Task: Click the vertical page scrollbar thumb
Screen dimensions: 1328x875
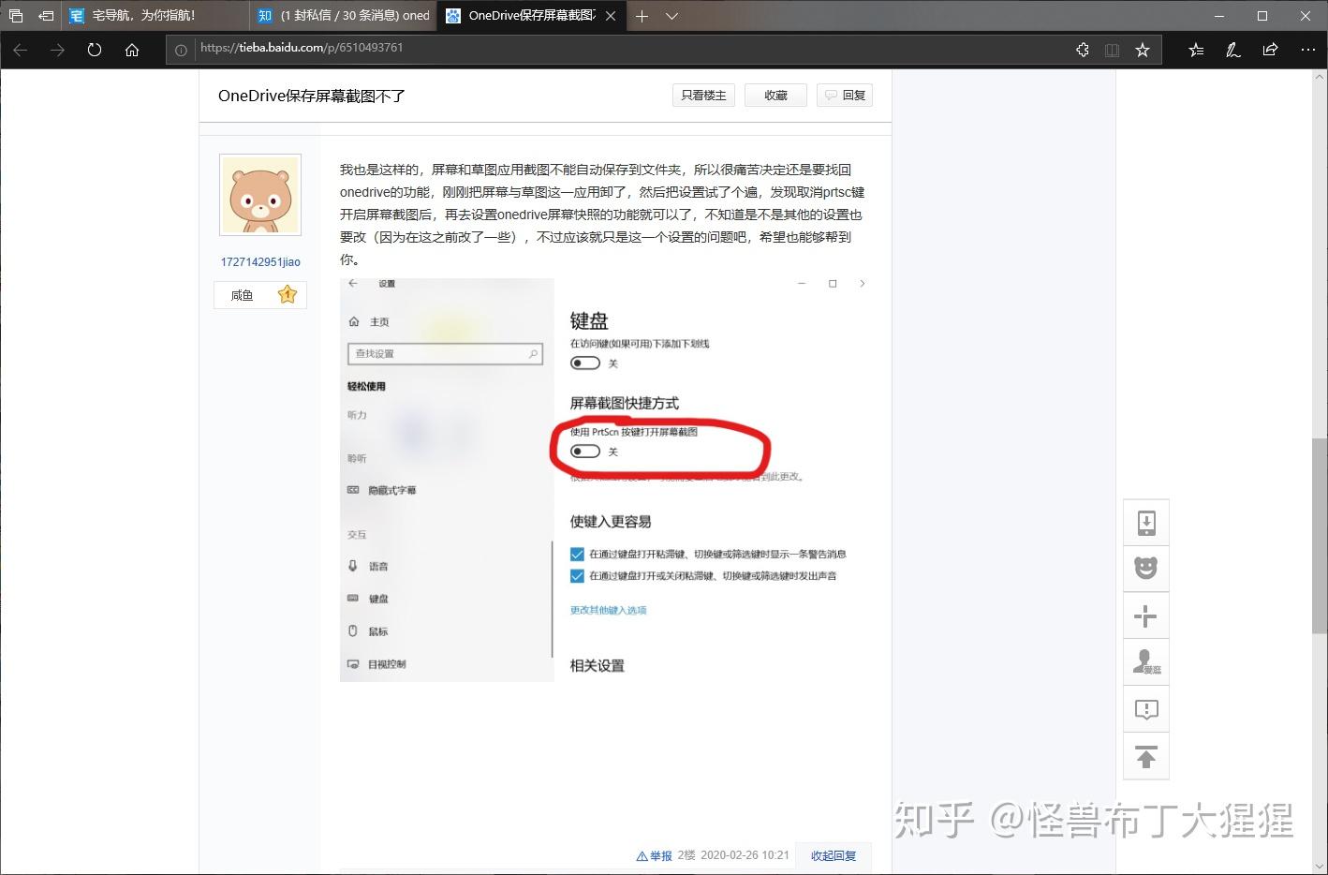Action: click(x=1319, y=534)
